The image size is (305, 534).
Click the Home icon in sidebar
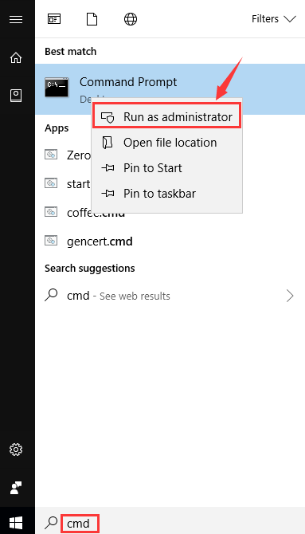16,58
